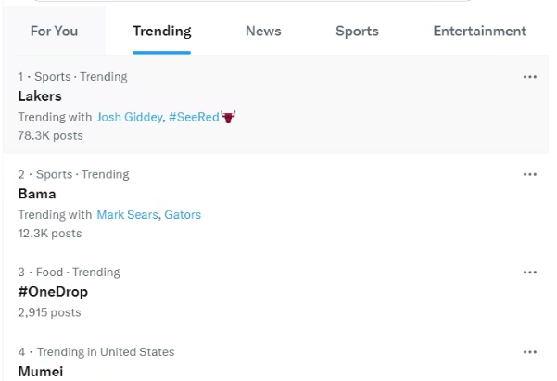
Task: Open the Gators trending link
Action: [183, 215]
